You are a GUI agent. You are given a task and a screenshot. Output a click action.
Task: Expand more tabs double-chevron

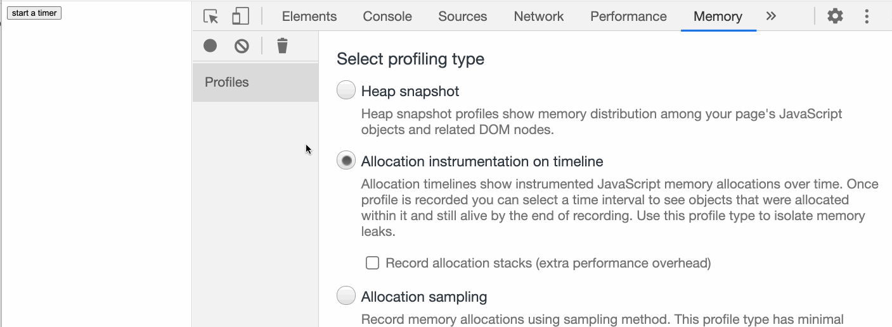click(771, 16)
